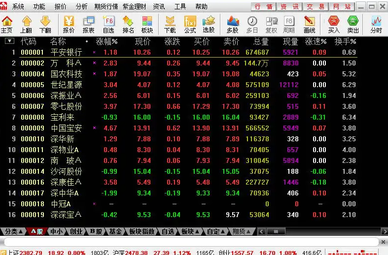Viewport: 388px width, 255px height.
Task: Click the 上翻 page-up arrow icon
Action: pyautogui.click(x=27, y=24)
